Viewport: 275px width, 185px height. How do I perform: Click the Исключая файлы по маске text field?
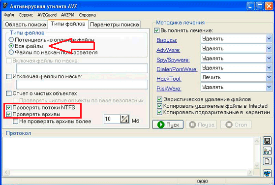[x=82, y=85]
